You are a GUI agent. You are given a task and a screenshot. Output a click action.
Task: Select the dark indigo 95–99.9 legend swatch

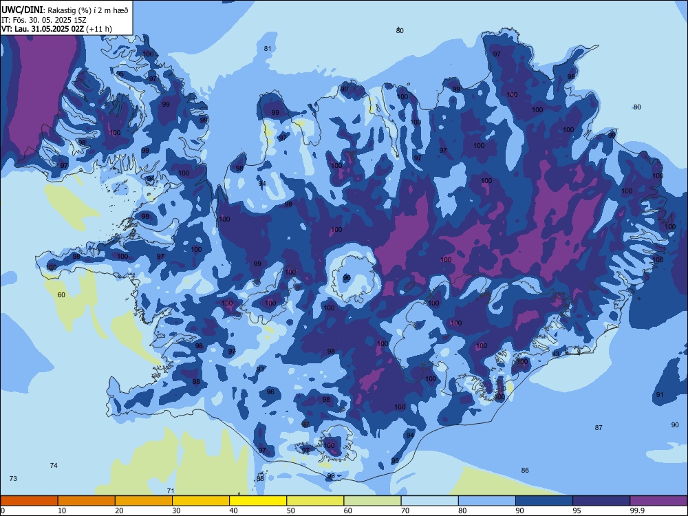click(x=601, y=501)
